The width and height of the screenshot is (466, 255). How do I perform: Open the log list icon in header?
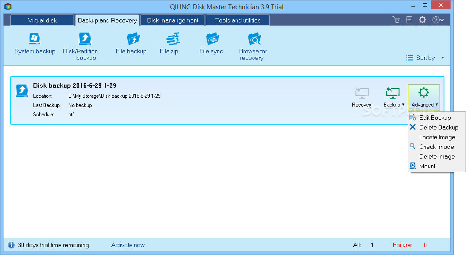point(409,20)
